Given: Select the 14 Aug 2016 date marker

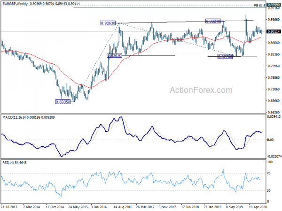Looking at the screenshot, I should pos(123,207).
